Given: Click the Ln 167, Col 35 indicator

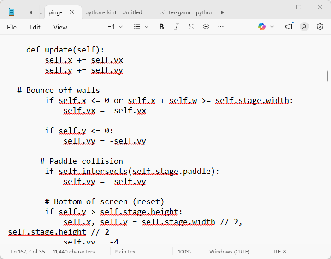Looking at the screenshot, I should (28, 252).
